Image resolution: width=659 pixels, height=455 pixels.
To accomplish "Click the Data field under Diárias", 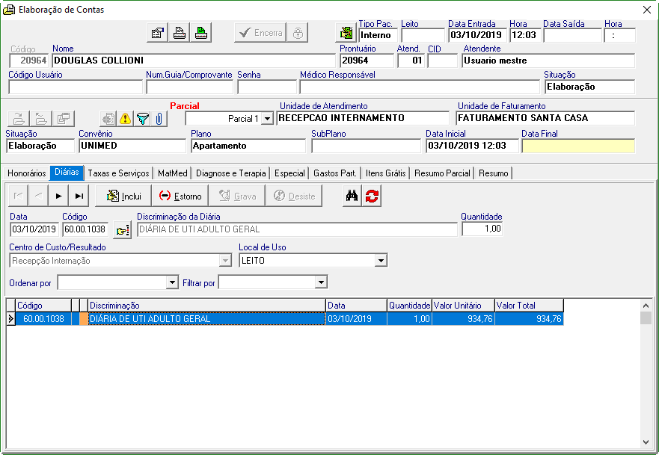I will click(34, 229).
